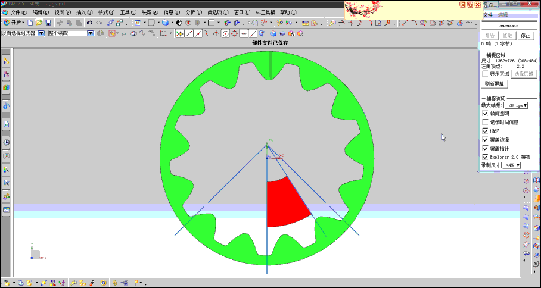Open the 编辑 menu in NX

coord(41,12)
